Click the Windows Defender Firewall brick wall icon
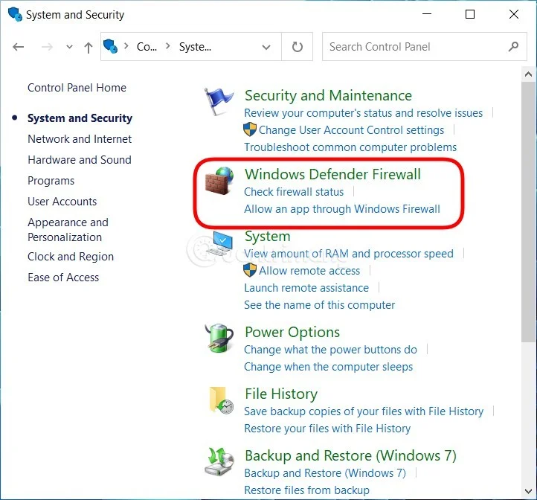537x500 pixels. [x=219, y=181]
